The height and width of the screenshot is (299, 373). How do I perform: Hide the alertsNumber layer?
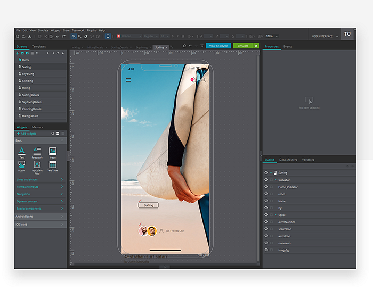(266, 222)
